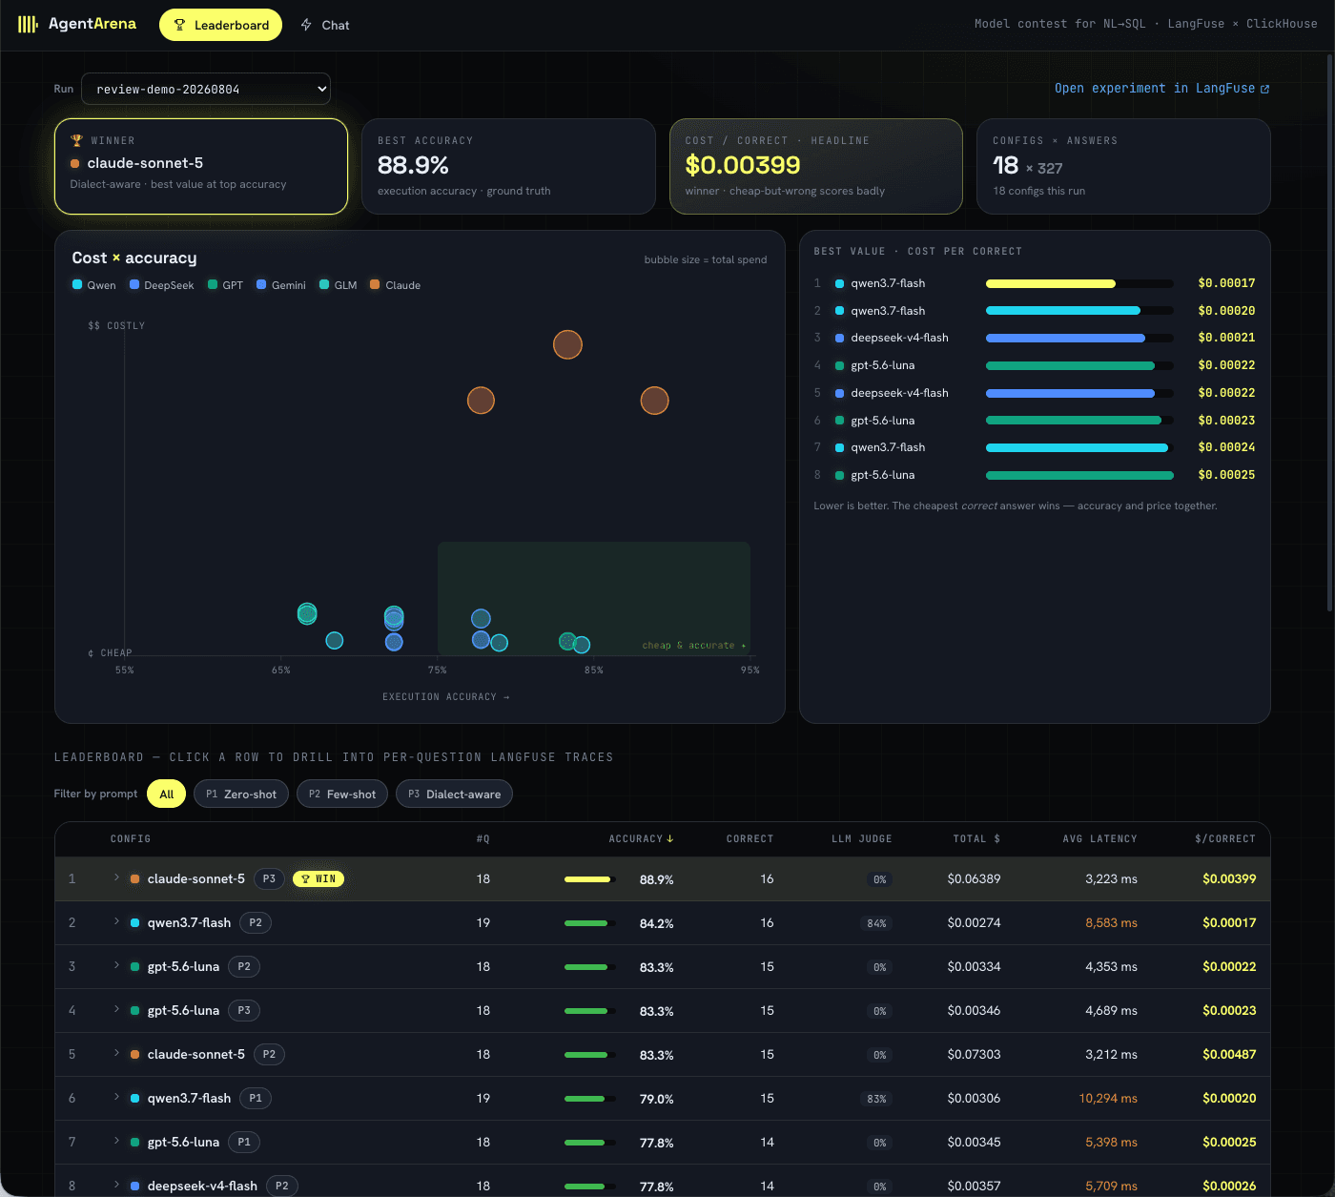Click blue dot beside deepseek-v4-flash row 8

[x=134, y=1186]
